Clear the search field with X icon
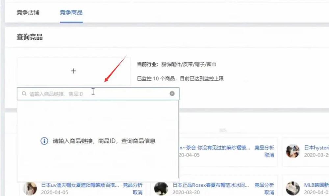 (172, 94)
